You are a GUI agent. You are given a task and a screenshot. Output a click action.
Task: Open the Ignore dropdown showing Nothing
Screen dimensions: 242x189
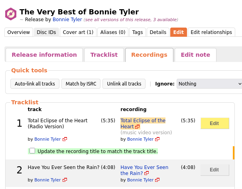coord(209,84)
